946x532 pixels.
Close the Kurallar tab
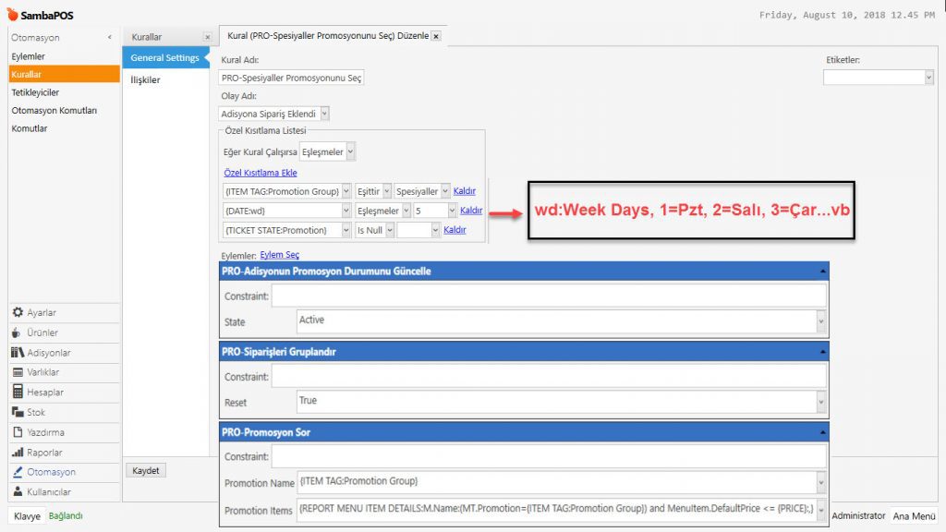pyautogui.click(x=208, y=37)
